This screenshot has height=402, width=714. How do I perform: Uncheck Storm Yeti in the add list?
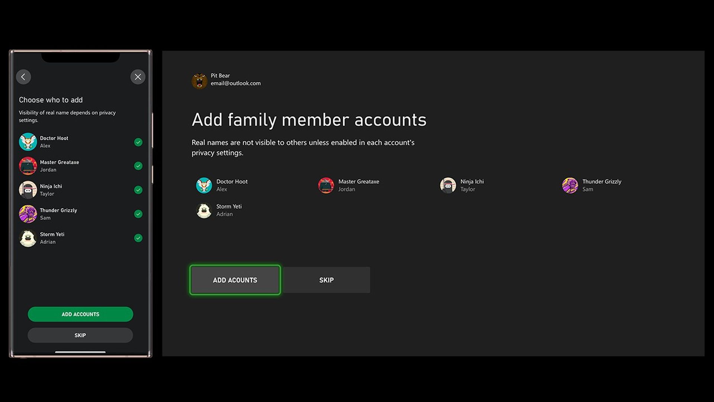tap(138, 238)
